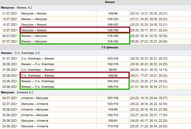Click quarter scores (21:21, 36:33, 36:39, 27:21)

point(149,87)
